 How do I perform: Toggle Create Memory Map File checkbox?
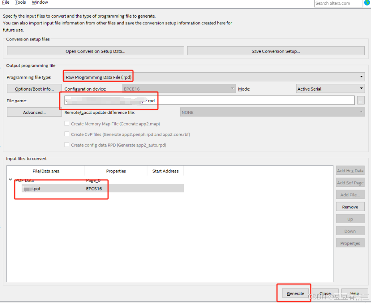click(67, 123)
